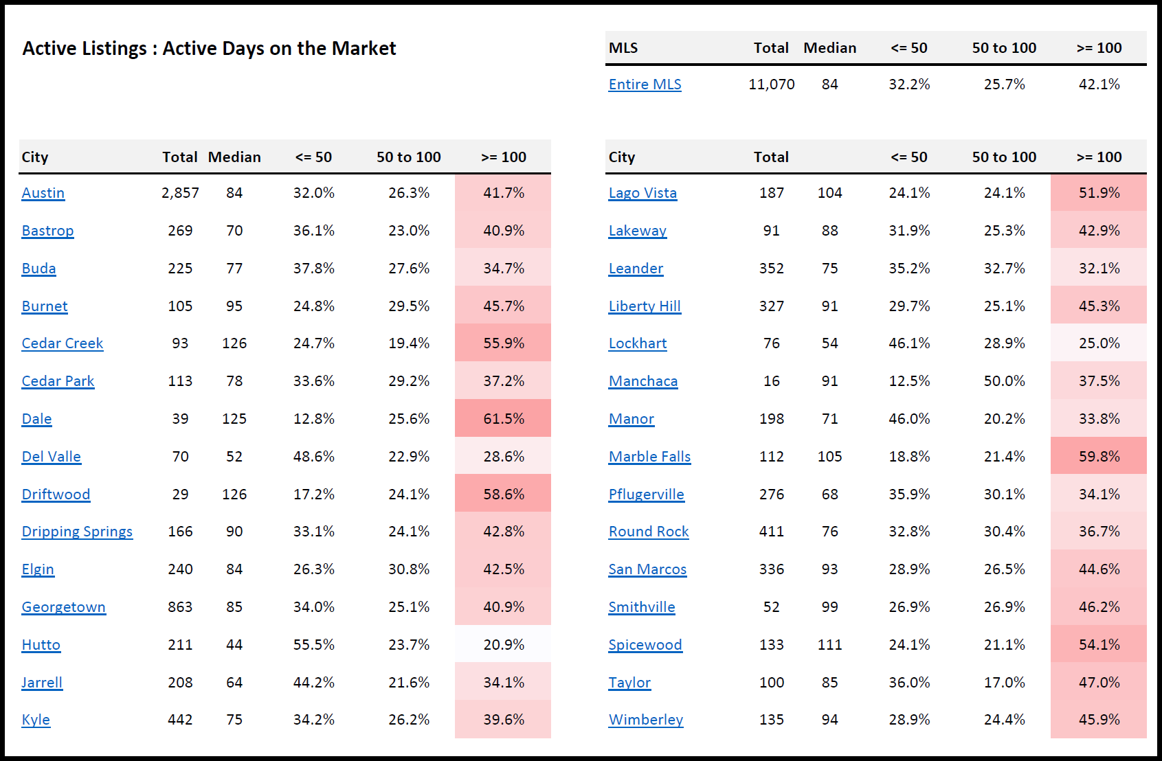Open the Austin city link
The image size is (1162, 761).
(x=43, y=193)
